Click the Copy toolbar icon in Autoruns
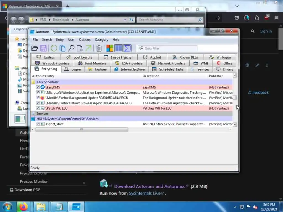This screenshot has width=283, height=212. (62, 48)
